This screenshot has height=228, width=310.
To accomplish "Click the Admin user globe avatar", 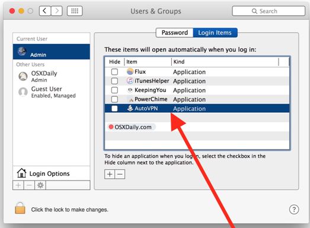I will click(22, 52).
